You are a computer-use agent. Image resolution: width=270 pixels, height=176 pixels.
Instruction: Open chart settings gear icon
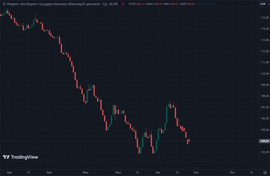click(265, 172)
